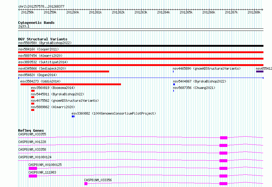Viewport: 272px width, 187px height.
Task: Select the red nsv6345866 Sedlazeck2020 bar
Action: [x=64, y=71]
